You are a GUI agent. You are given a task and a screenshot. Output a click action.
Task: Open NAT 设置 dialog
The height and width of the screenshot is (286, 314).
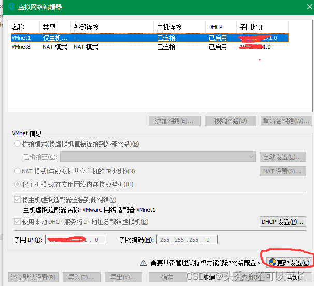[283, 171]
